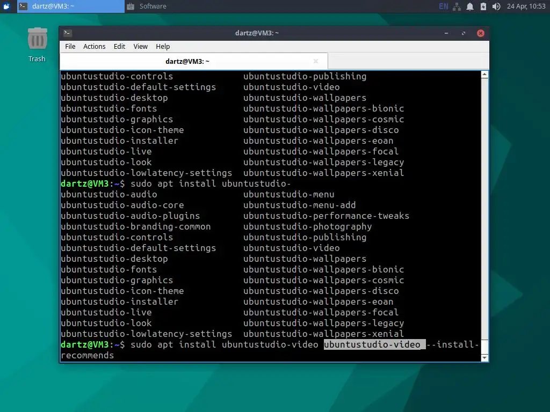
Task: Open the View menu
Action: coord(140,47)
